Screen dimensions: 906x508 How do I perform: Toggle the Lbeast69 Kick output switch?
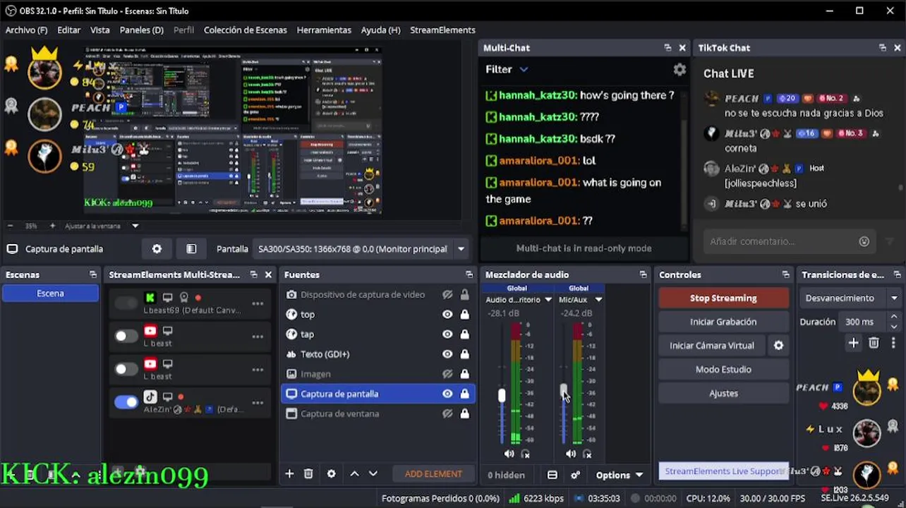[x=126, y=303]
